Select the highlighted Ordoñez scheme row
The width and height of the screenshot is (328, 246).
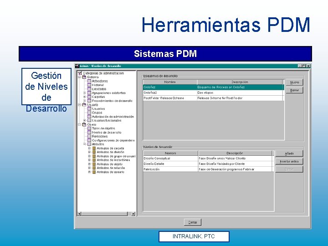point(214,87)
